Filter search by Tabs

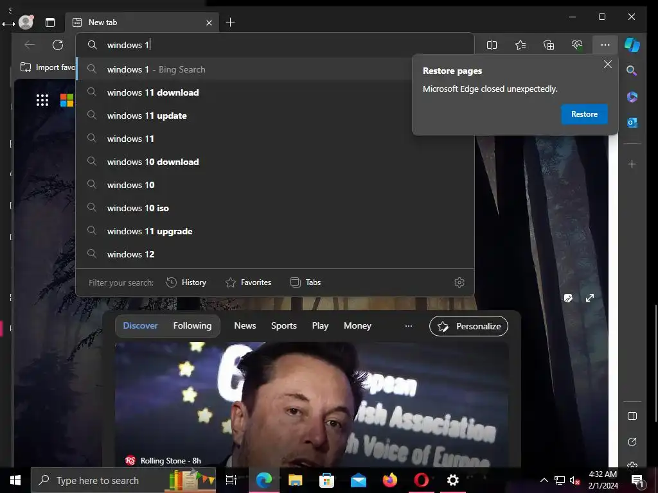[305, 282]
